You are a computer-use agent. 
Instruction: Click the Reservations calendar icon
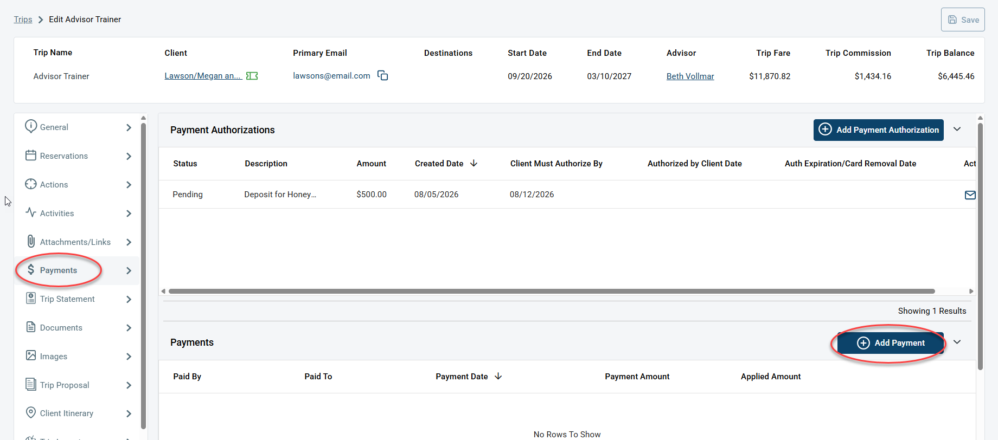tap(31, 156)
